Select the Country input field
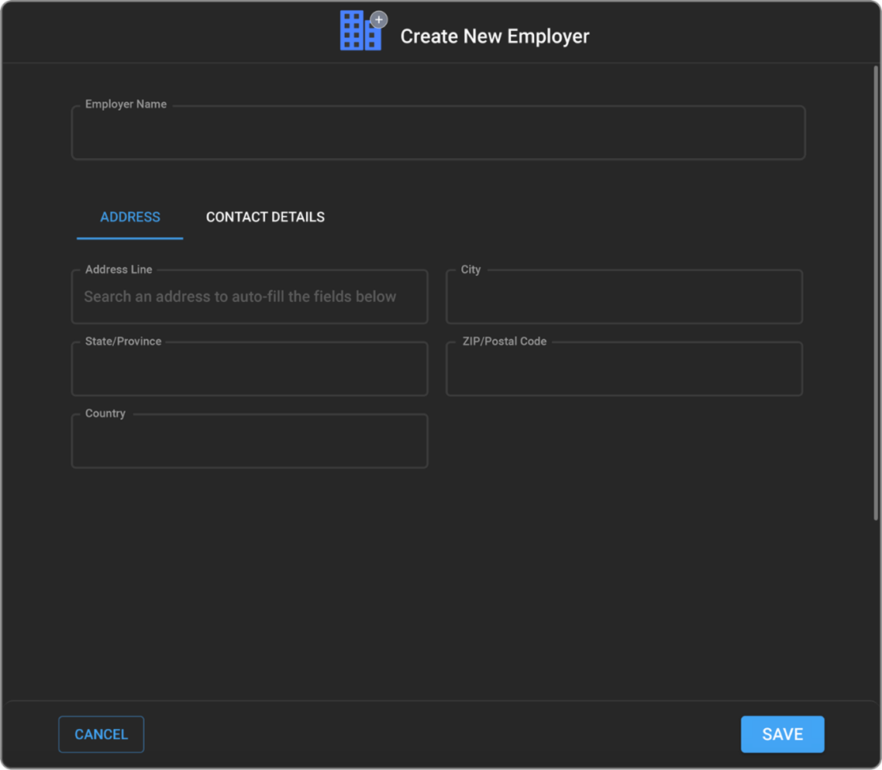Image resolution: width=882 pixels, height=770 pixels. [249, 443]
